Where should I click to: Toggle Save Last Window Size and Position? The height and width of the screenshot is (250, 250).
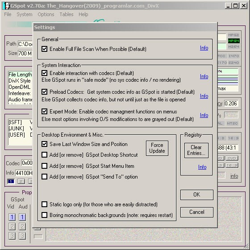[x=44, y=144]
